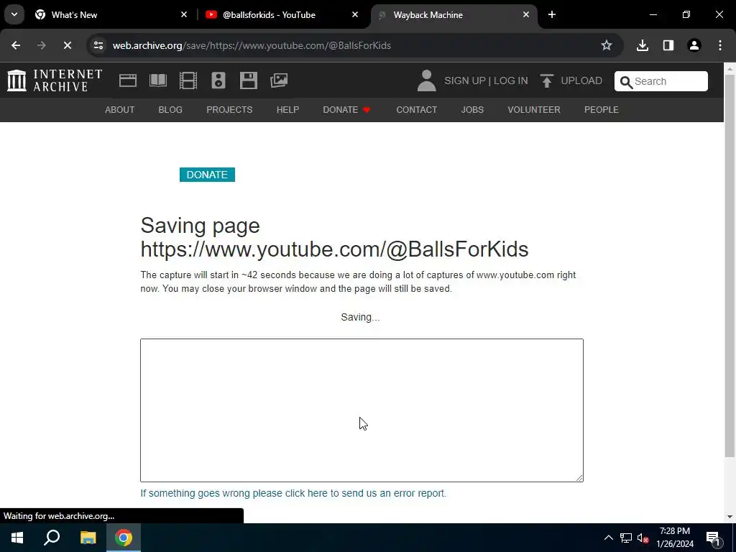Open the tab search dropdown arrow

(14, 14)
